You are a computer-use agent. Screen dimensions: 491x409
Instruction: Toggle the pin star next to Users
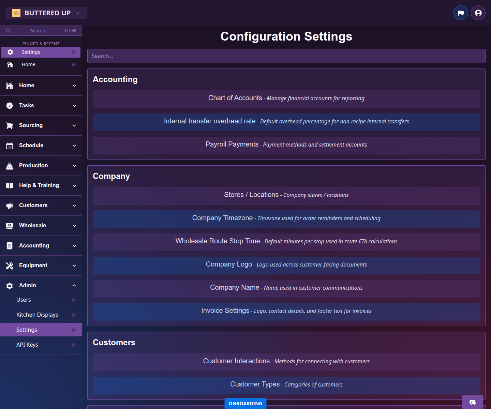[x=74, y=300]
